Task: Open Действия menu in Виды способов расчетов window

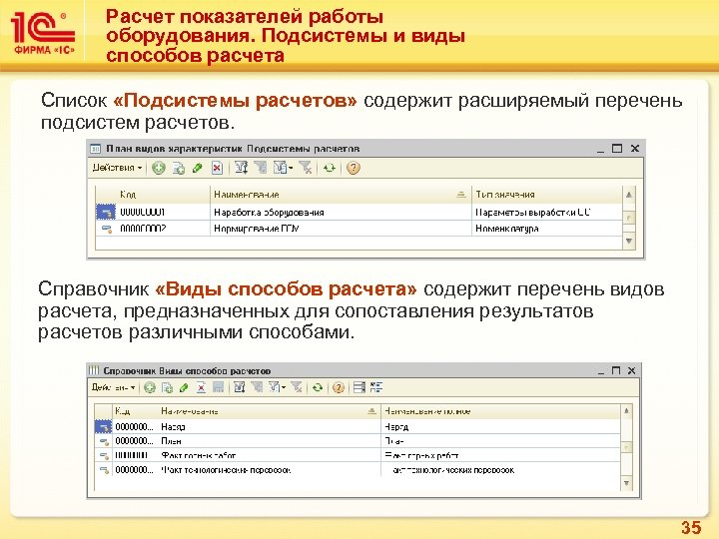Action: click(113, 387)
